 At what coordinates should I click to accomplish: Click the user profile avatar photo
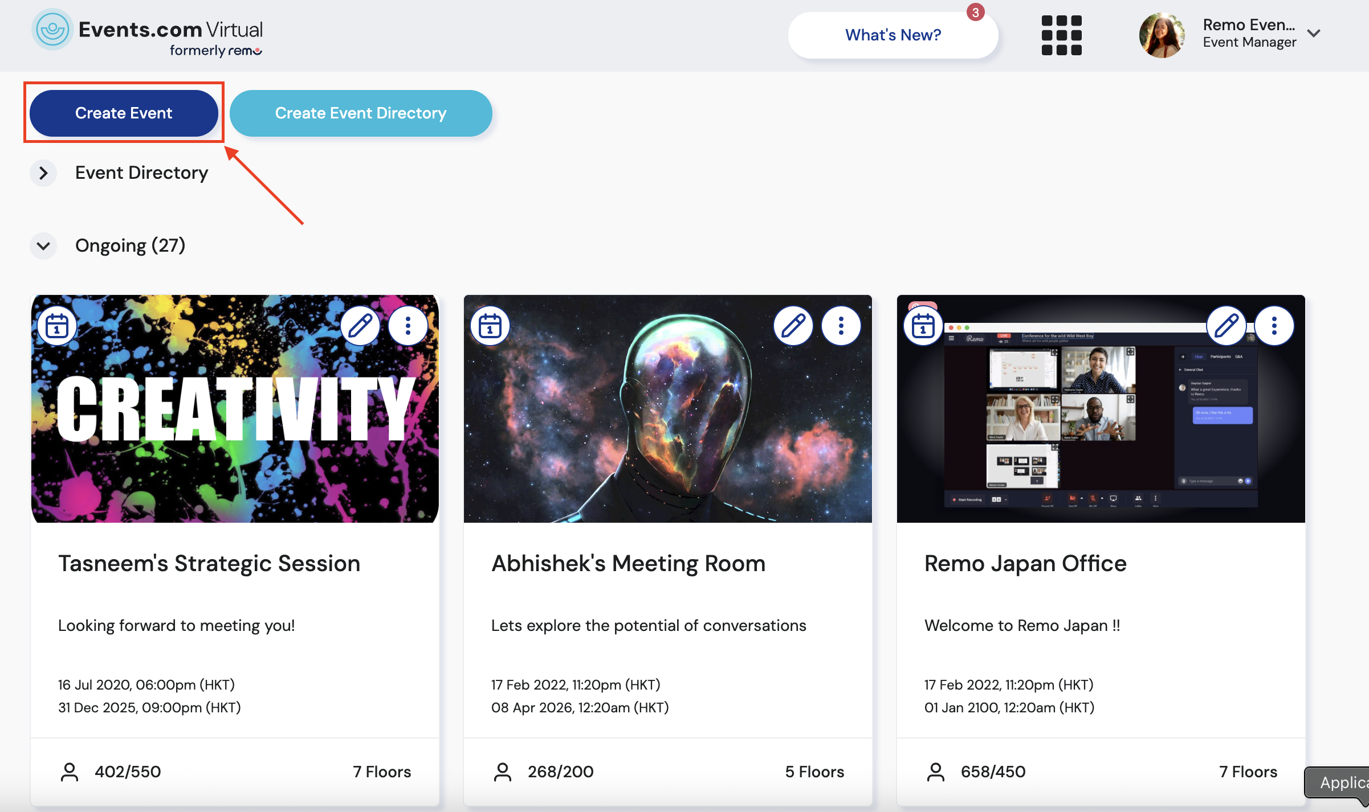(1162, 35)
